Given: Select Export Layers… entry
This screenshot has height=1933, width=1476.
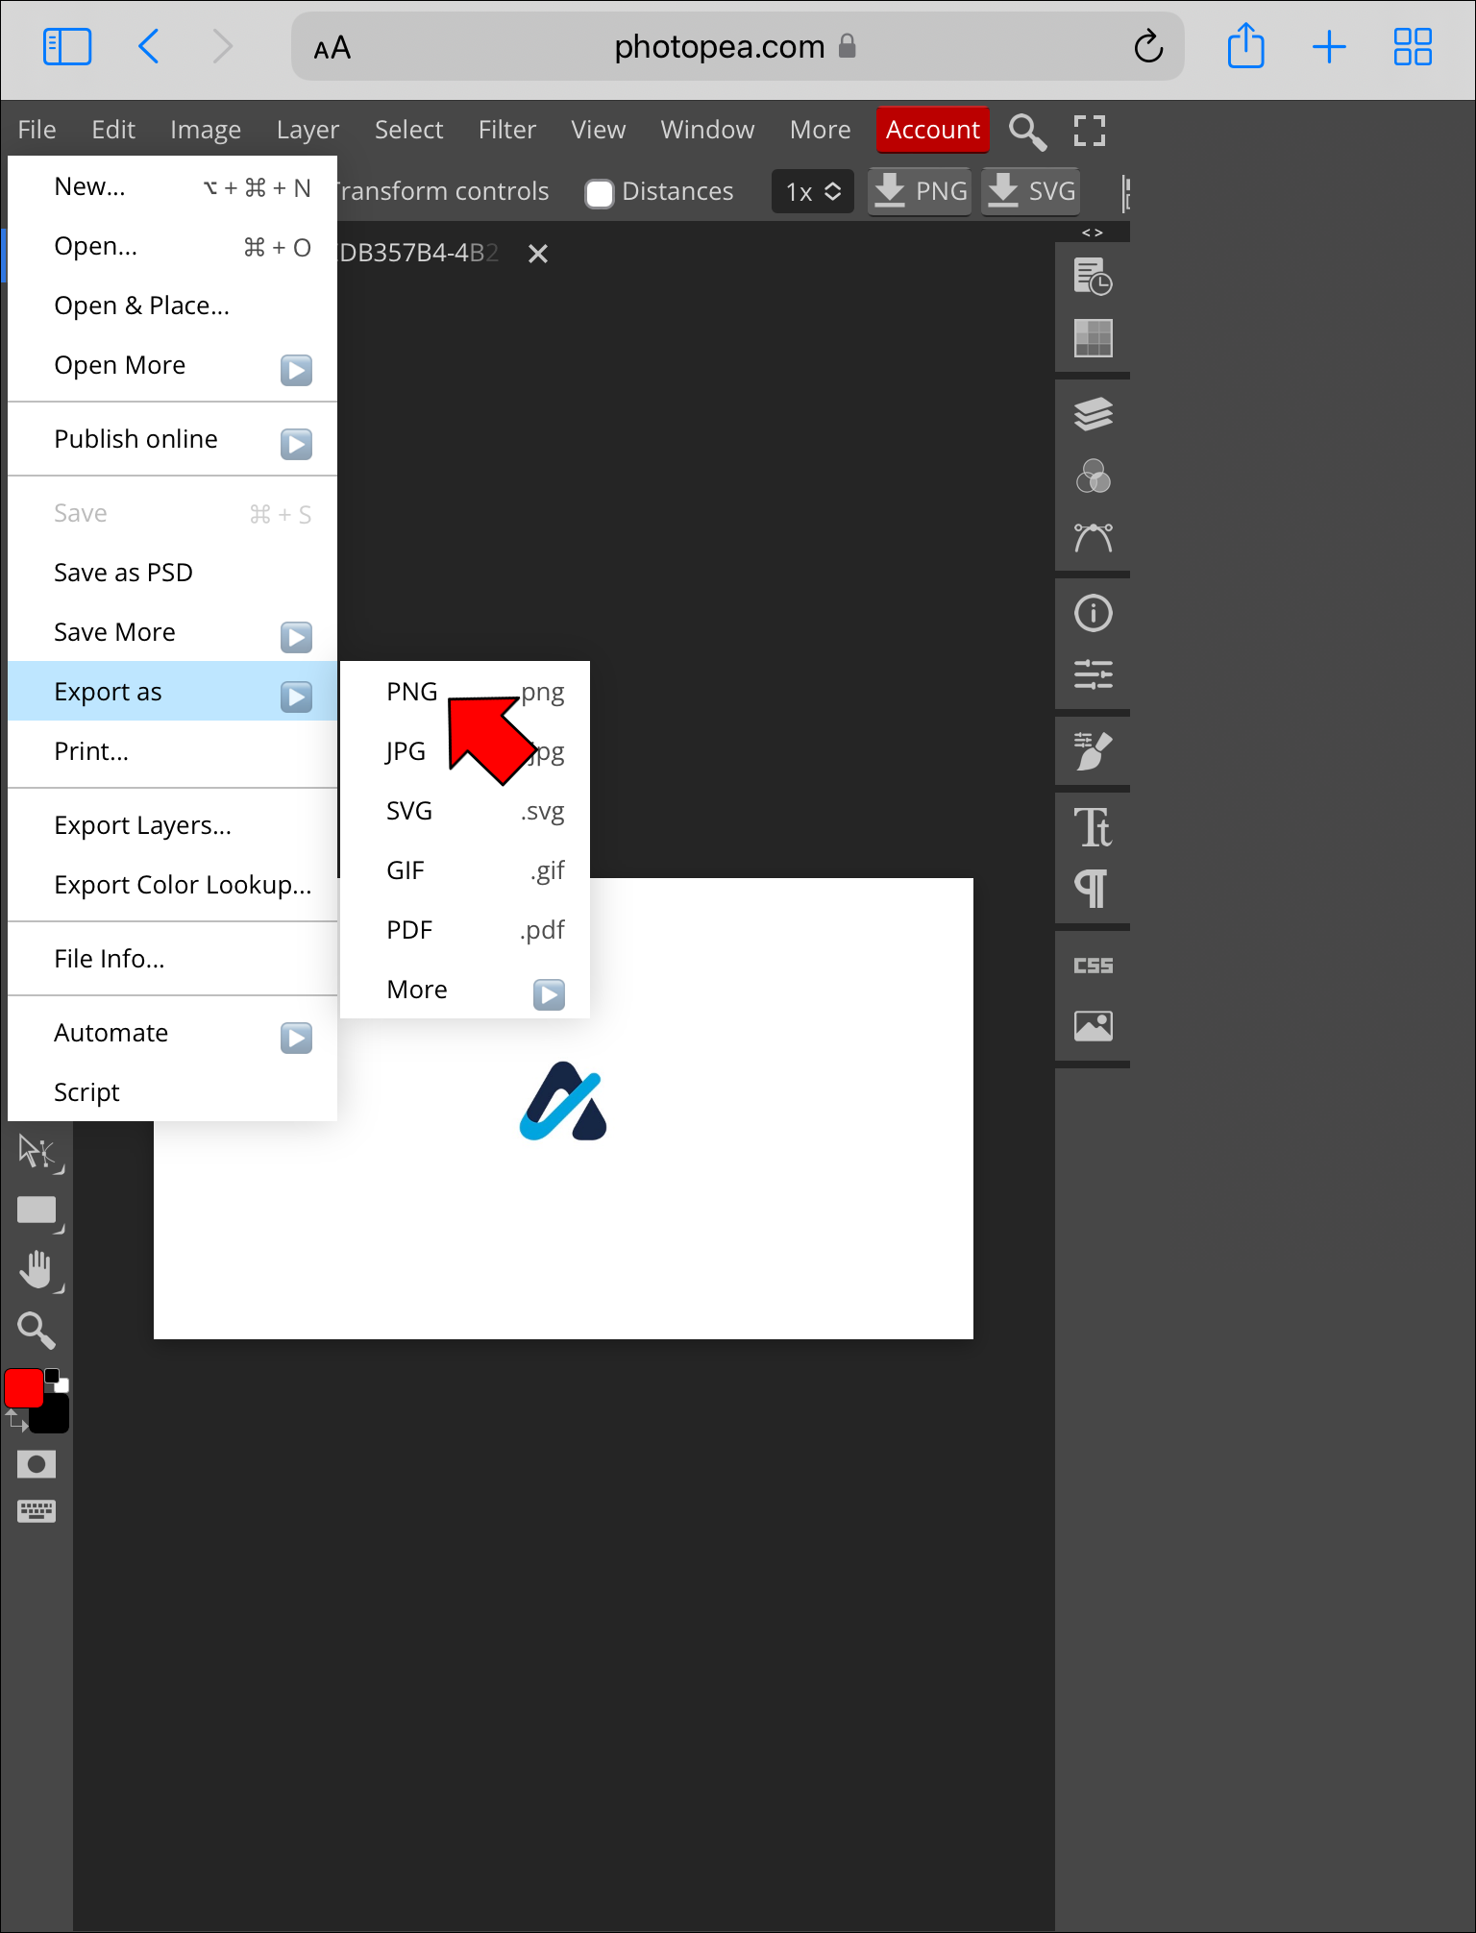Looking at the screenshot, I should coord(172,825).
